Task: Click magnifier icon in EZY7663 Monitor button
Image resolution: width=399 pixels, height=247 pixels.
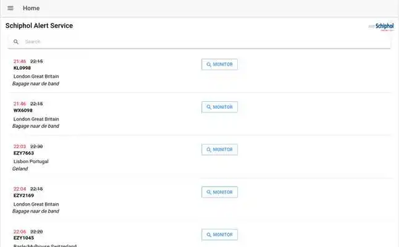Action: (209, 149)
